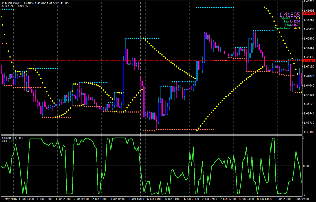Click 1.43945 on the price axis
Image resolution: width=316 pixels, height=202 pixels.
[x=309, y=113]
